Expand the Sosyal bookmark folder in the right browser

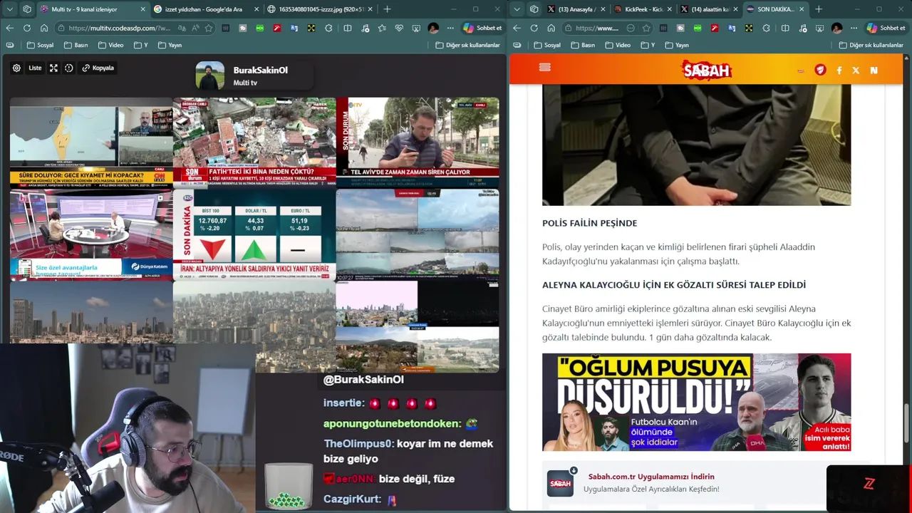point(547,45)
